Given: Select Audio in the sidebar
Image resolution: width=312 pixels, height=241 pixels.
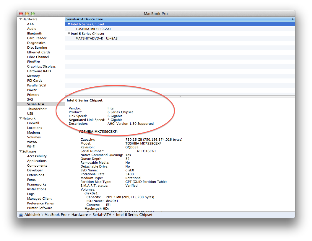Looking at the screenshot, I should 32,29.
